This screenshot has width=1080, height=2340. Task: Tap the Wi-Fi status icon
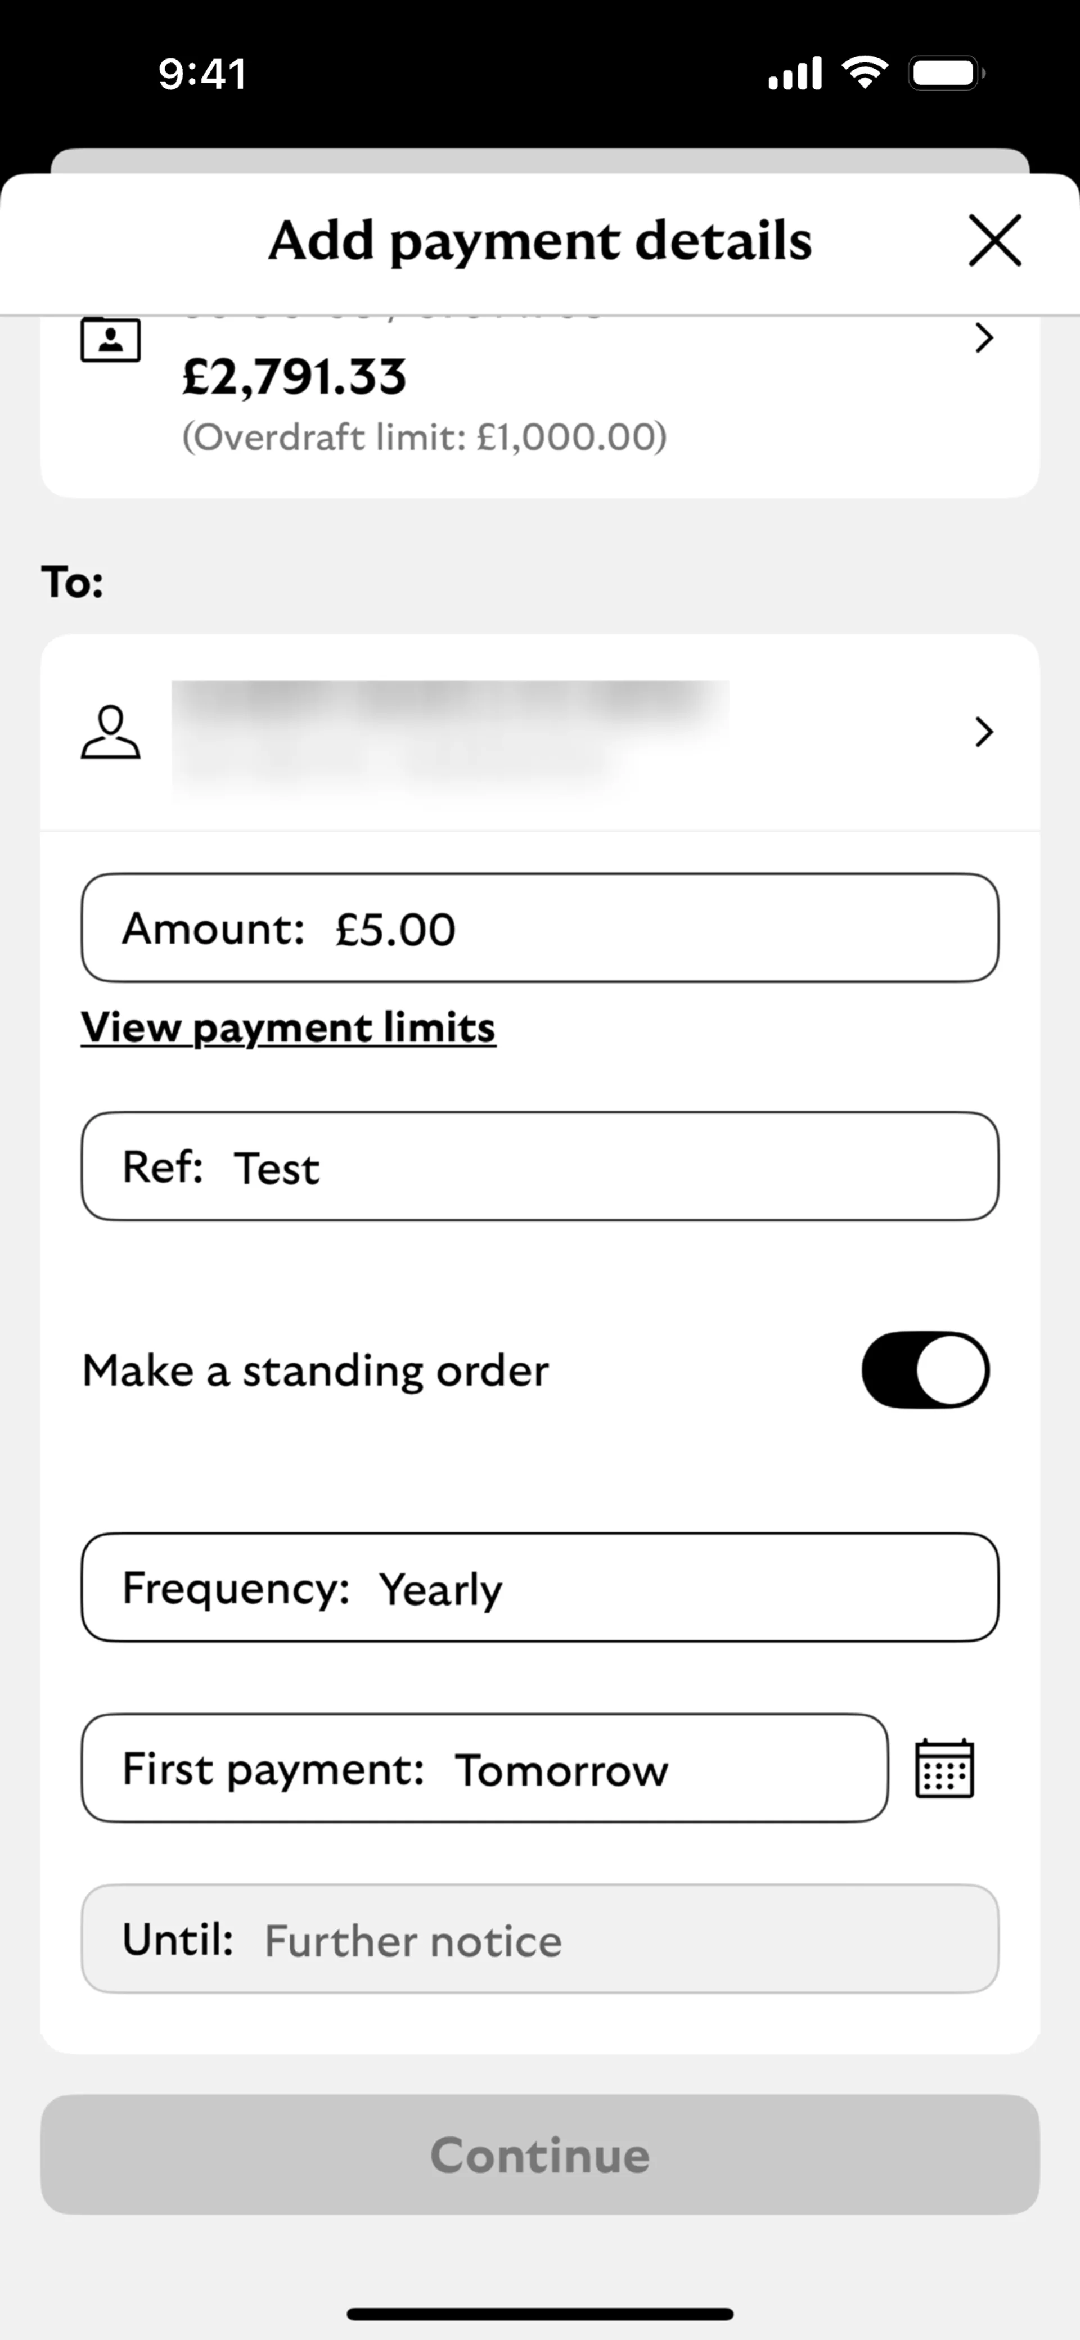tap(865, 73)
